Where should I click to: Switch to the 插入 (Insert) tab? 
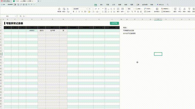point(102,5)
